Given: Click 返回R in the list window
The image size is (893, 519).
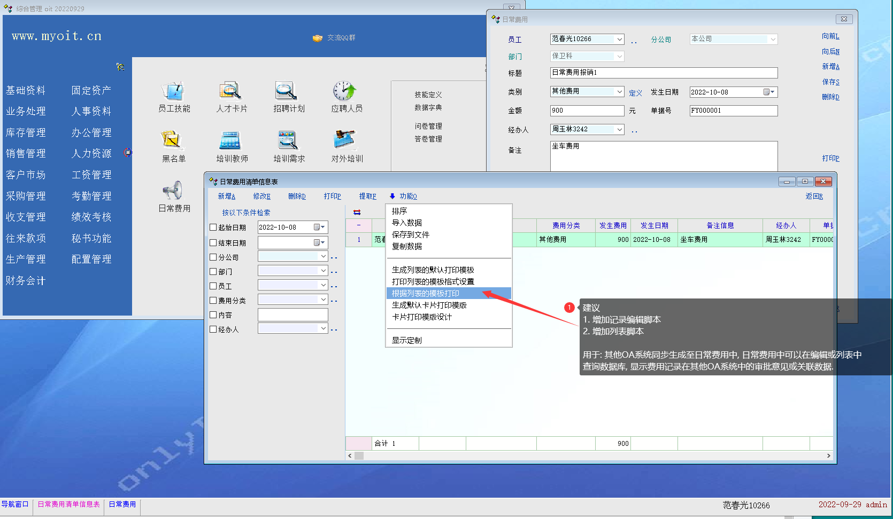Looking at the screenshot, I should (814, 196).
